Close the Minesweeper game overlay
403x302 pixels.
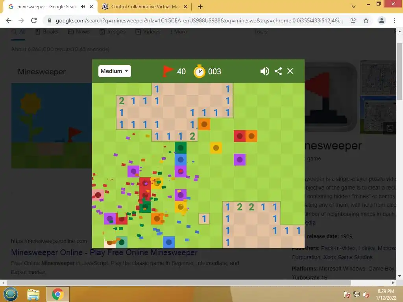pos(290,71)
